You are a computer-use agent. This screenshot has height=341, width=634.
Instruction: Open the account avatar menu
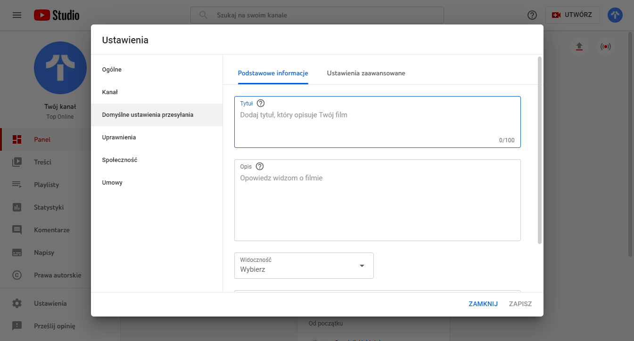(x=615, y=15)
